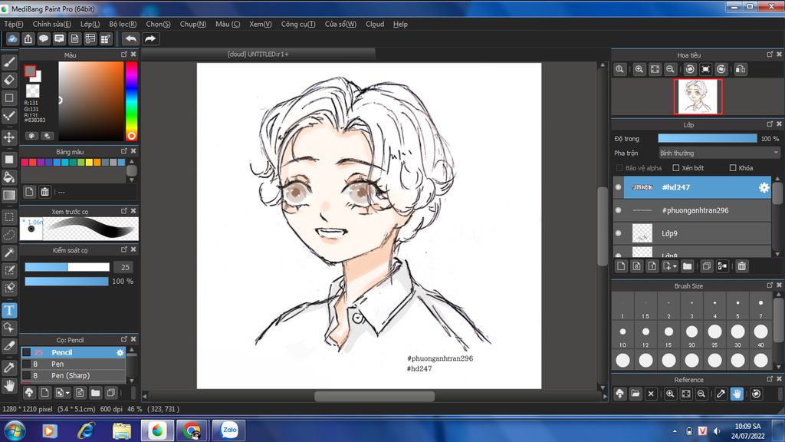Delete the selected layer with trash icon

click(x=742, y=266)
